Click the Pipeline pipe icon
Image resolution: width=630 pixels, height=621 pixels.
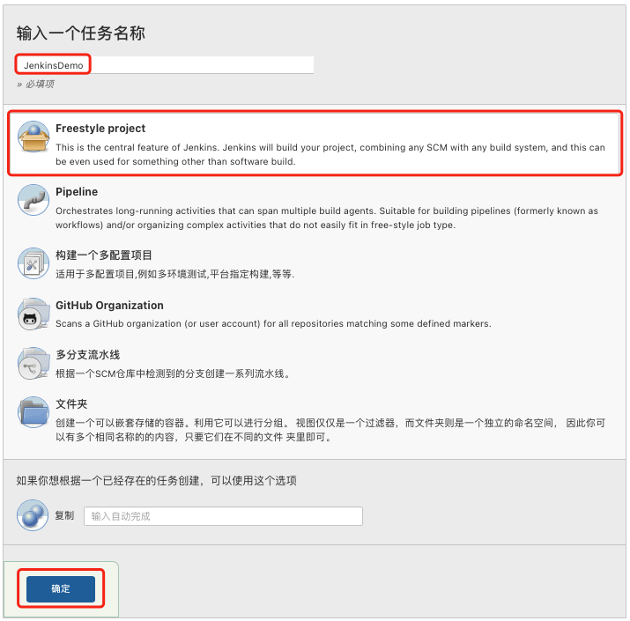click(33, 200)
